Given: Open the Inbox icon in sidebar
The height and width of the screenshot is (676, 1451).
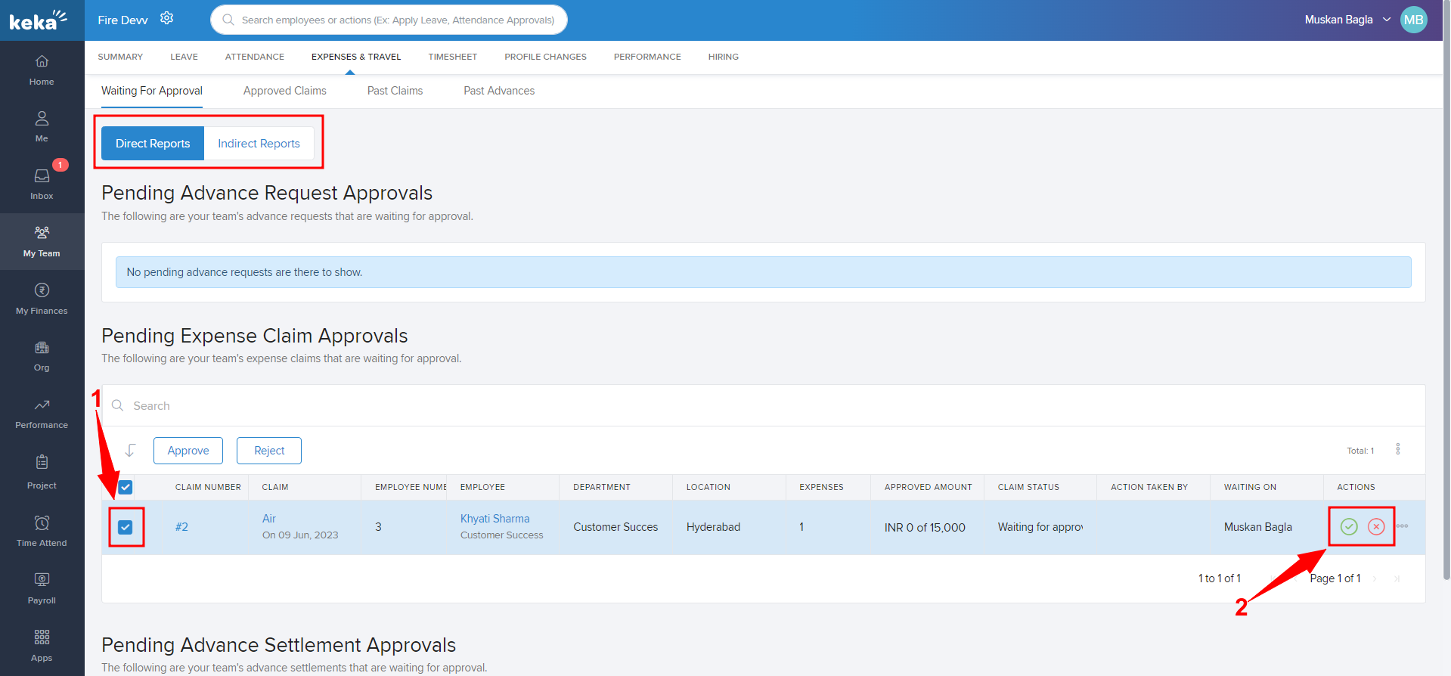Looking at the screenshot, I should (x=42, y=176).
